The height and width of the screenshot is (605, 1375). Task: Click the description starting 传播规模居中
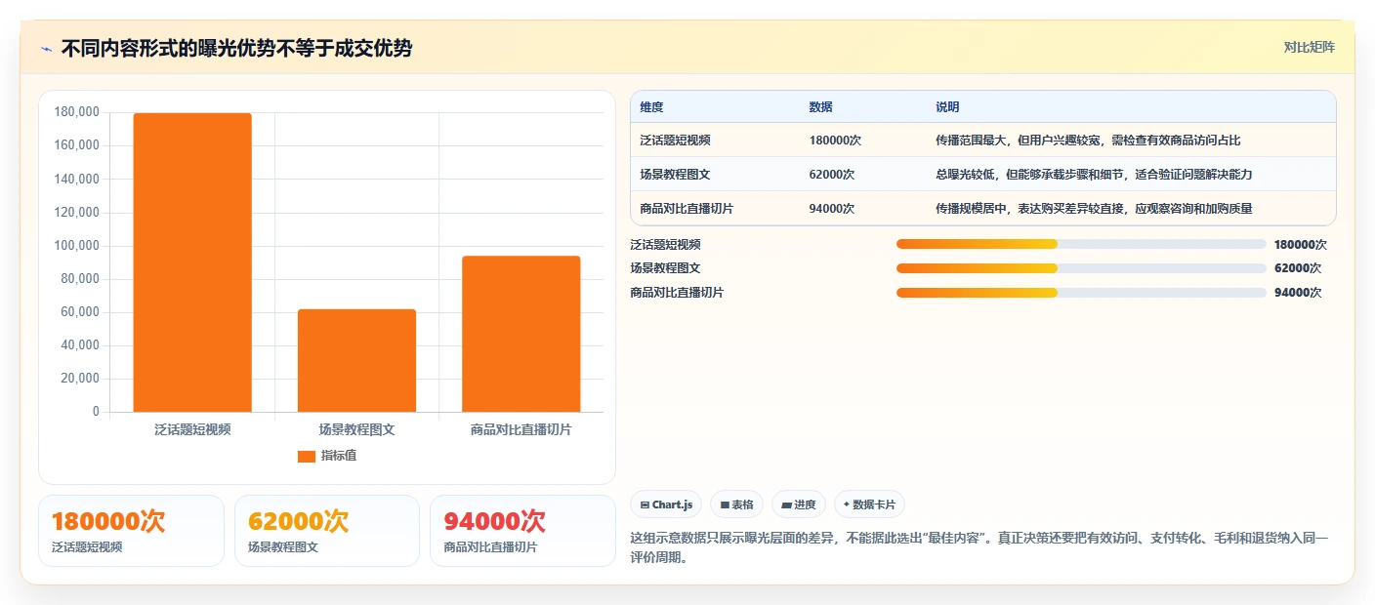coord(1094,208)
